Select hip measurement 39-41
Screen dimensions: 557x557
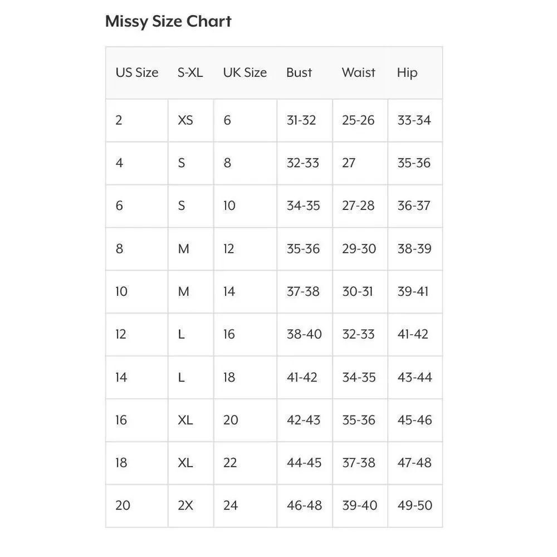pyautogui.click(x=413, y=291)
